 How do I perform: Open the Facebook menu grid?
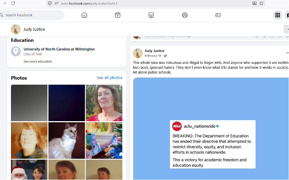(x=278, y=15)
